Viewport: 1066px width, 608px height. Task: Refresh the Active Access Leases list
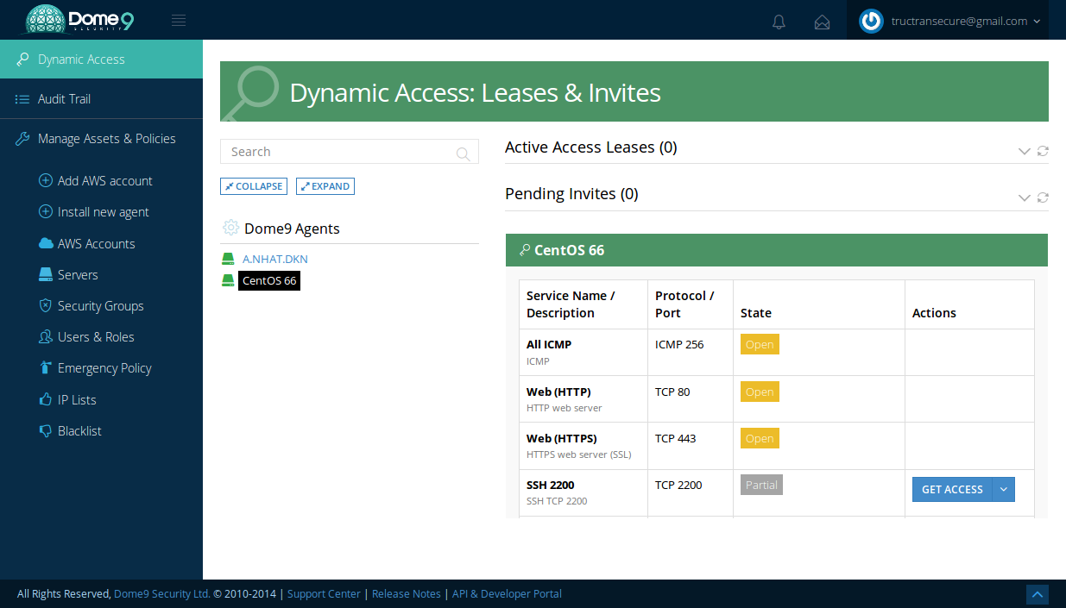point(1043,151)
